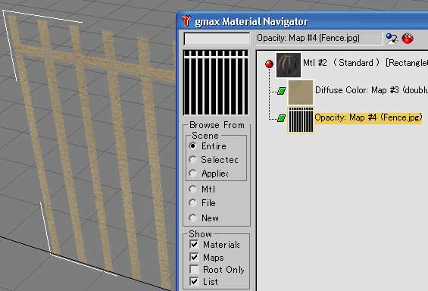This screenshot has height=291, width=428.
Task: Click the blue sphere pick-material icon
Action: (x=392, y=38)
